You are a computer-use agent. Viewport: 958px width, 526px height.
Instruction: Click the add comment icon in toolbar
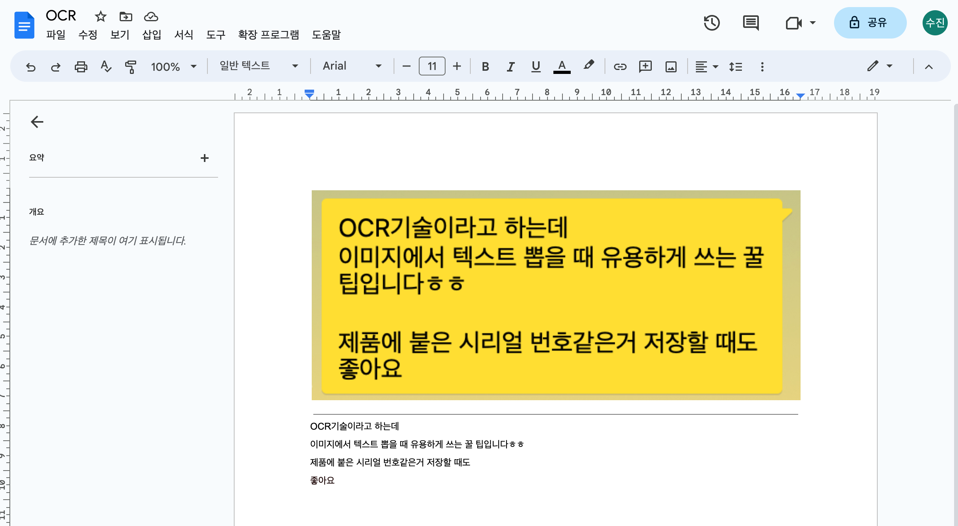pyautogui.click(x=645, y=67)
